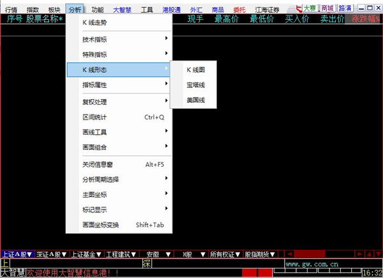The image size is (383, 278).
Task: Select 宝塔线 in the submenu
Action: [x=193, y=85]
